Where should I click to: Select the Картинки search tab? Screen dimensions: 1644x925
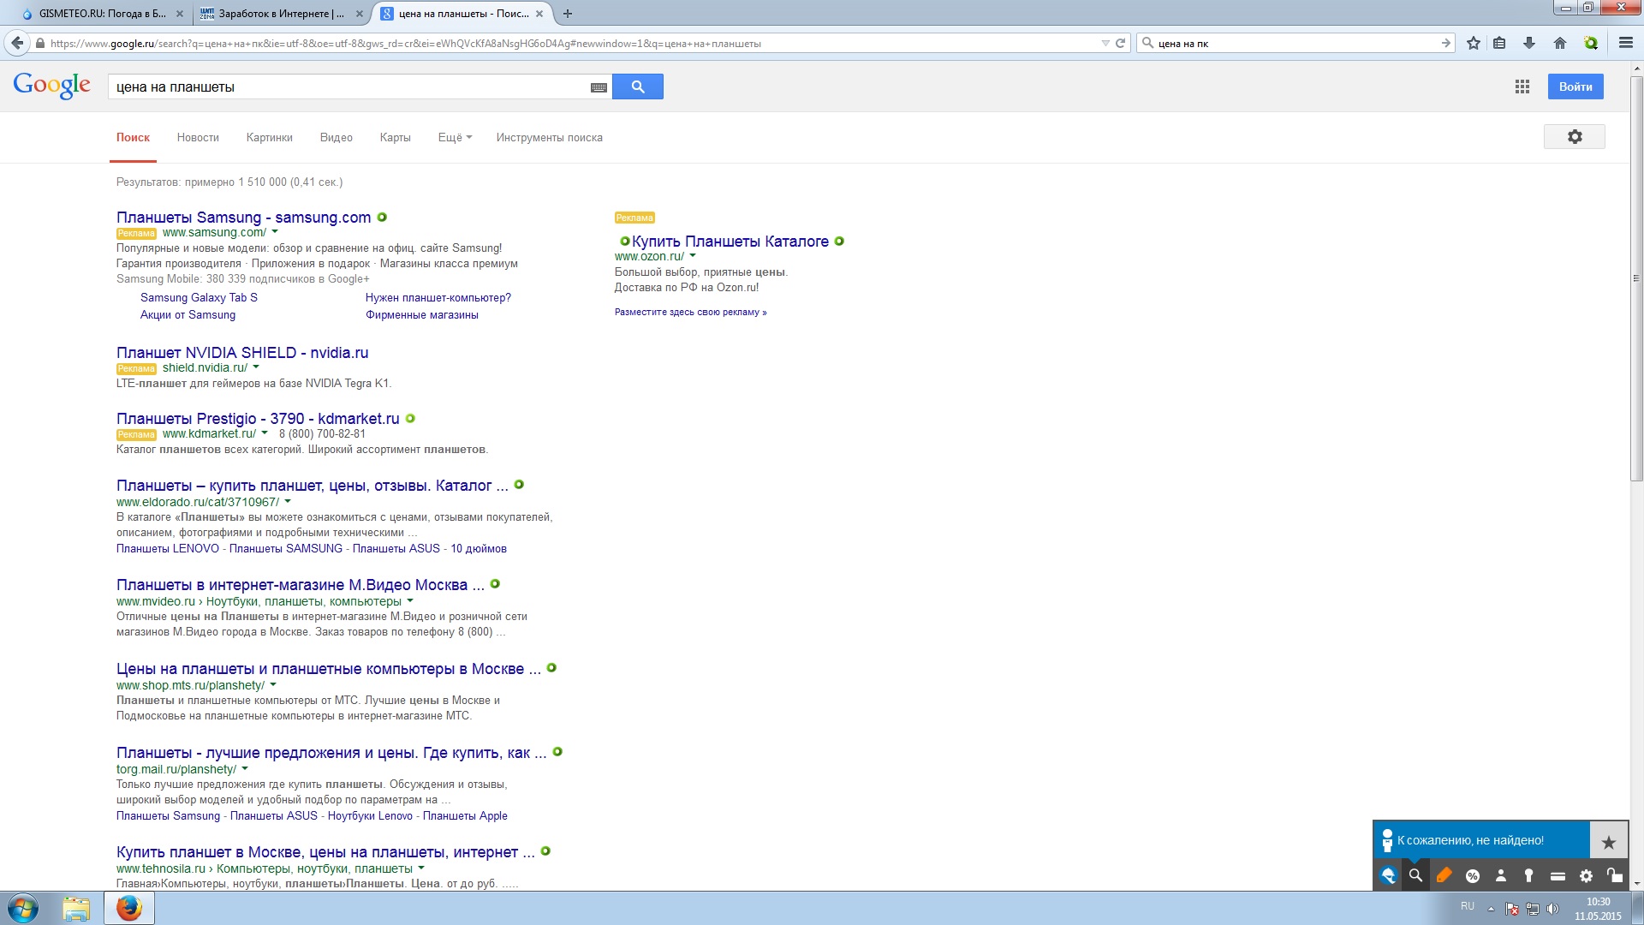269,137
